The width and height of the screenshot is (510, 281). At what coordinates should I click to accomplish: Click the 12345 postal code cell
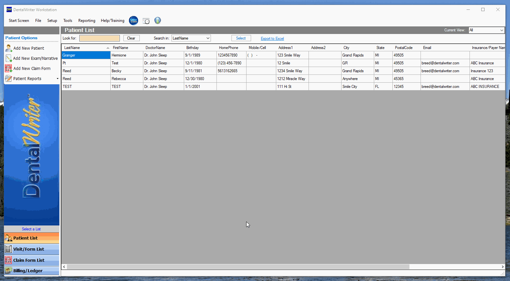point(406,87)
